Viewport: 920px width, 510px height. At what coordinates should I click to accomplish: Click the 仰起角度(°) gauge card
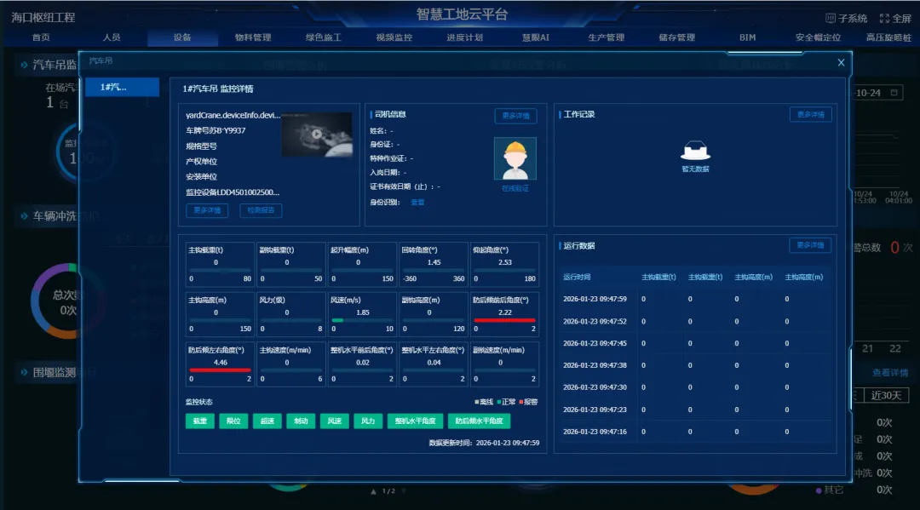pos(504,265)
